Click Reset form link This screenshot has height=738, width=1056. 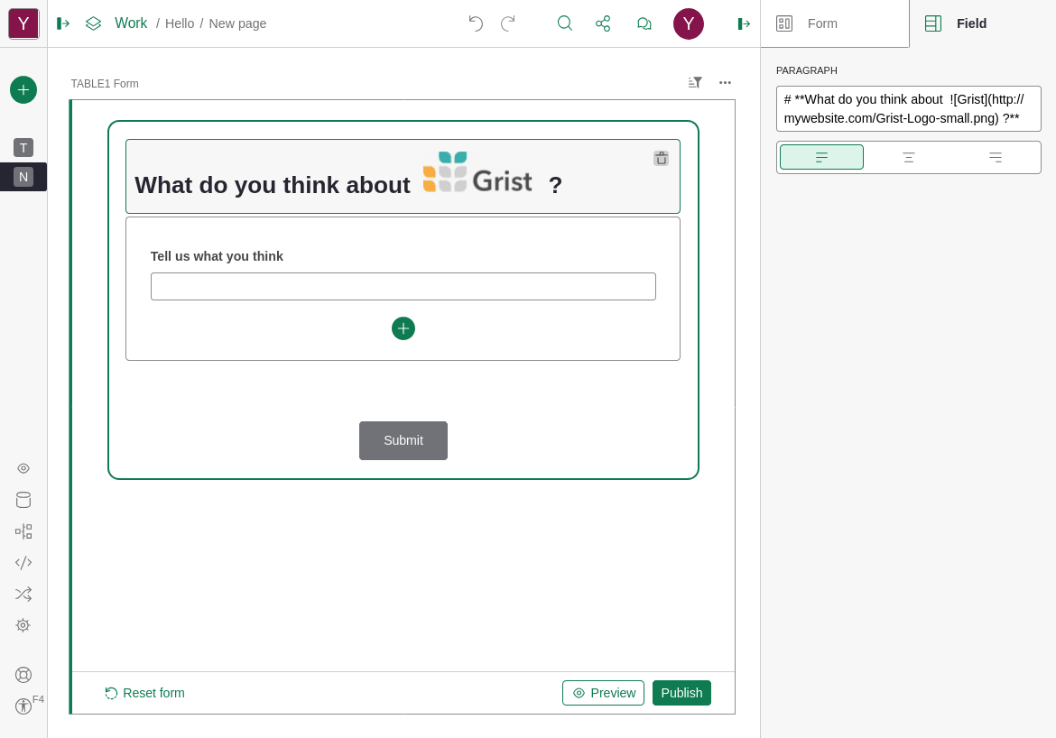pos(144,693)
